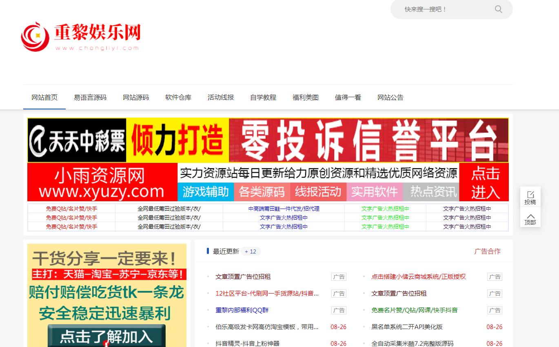Open the 易语言源码 menu item

pyautogui.click(x=90, y=97)
